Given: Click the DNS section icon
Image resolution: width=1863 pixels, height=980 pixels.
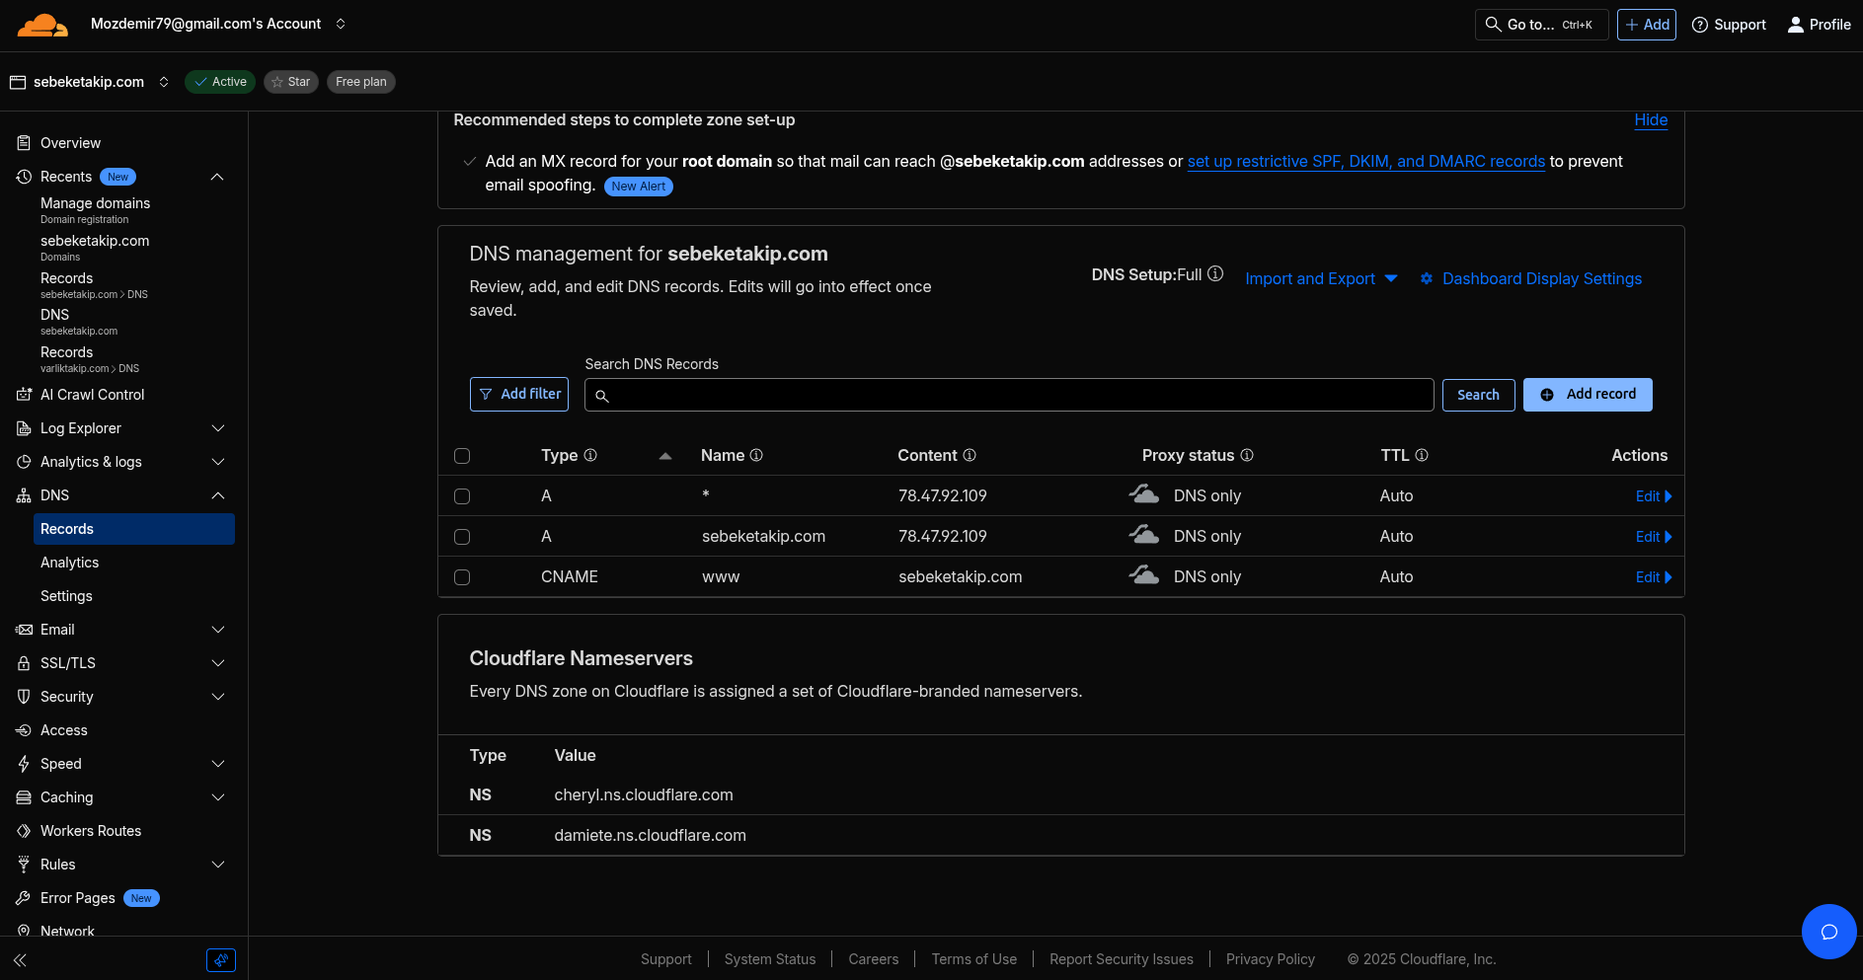Looking at the screenshot, I should coord(24,495).
